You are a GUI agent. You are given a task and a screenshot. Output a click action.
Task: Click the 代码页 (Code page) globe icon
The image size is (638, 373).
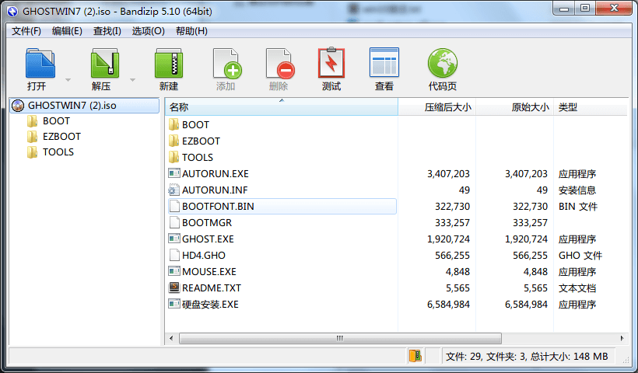(442, 64)
